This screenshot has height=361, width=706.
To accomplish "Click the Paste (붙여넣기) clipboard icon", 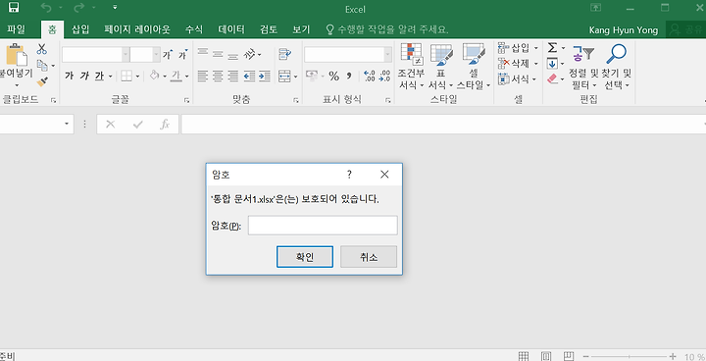I will pyautogui.click(x=17, y=55).
